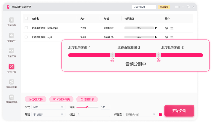Open the B站视频转换 sidebar tool
The image size is (212, 123).
(x=11, y=99)
